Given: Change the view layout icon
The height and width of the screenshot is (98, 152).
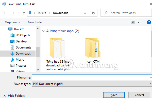Looking at the screenshot, I should (x=133, y=22).
